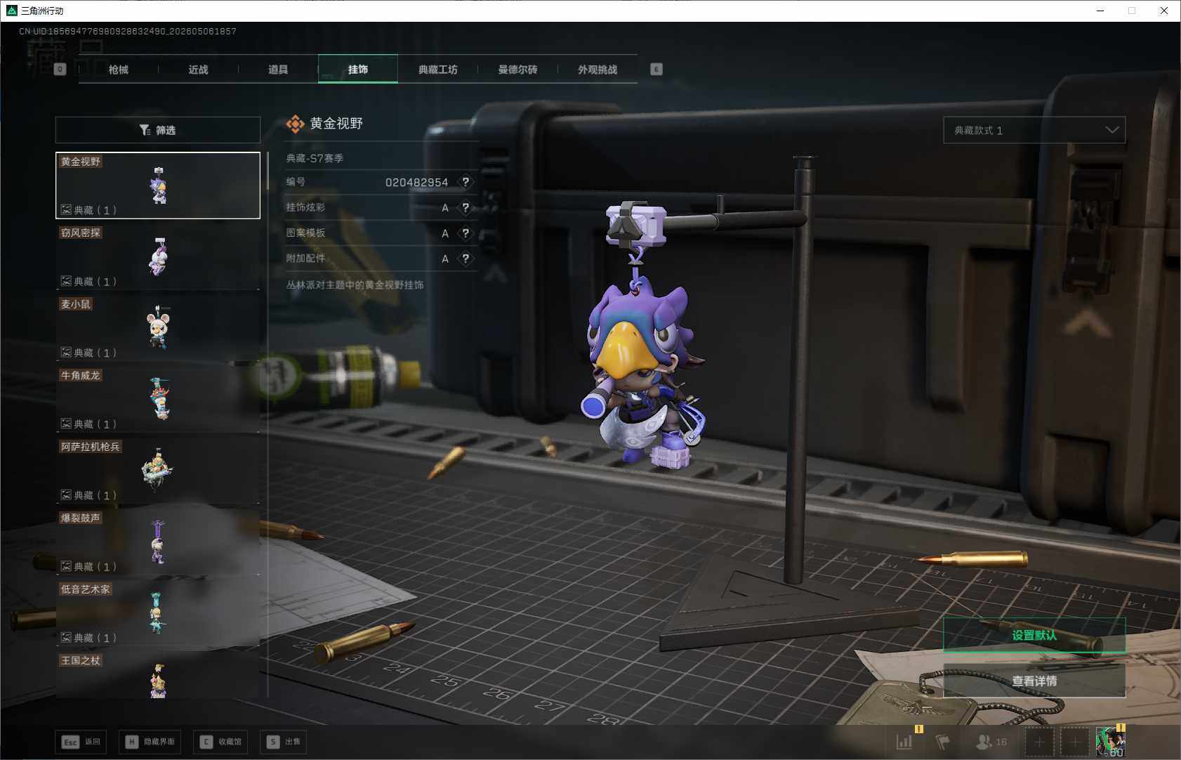Expand the 典藏款式 1 dropdown
1181x760 pixels.
pyautogui.click(x=1034, y=130)
